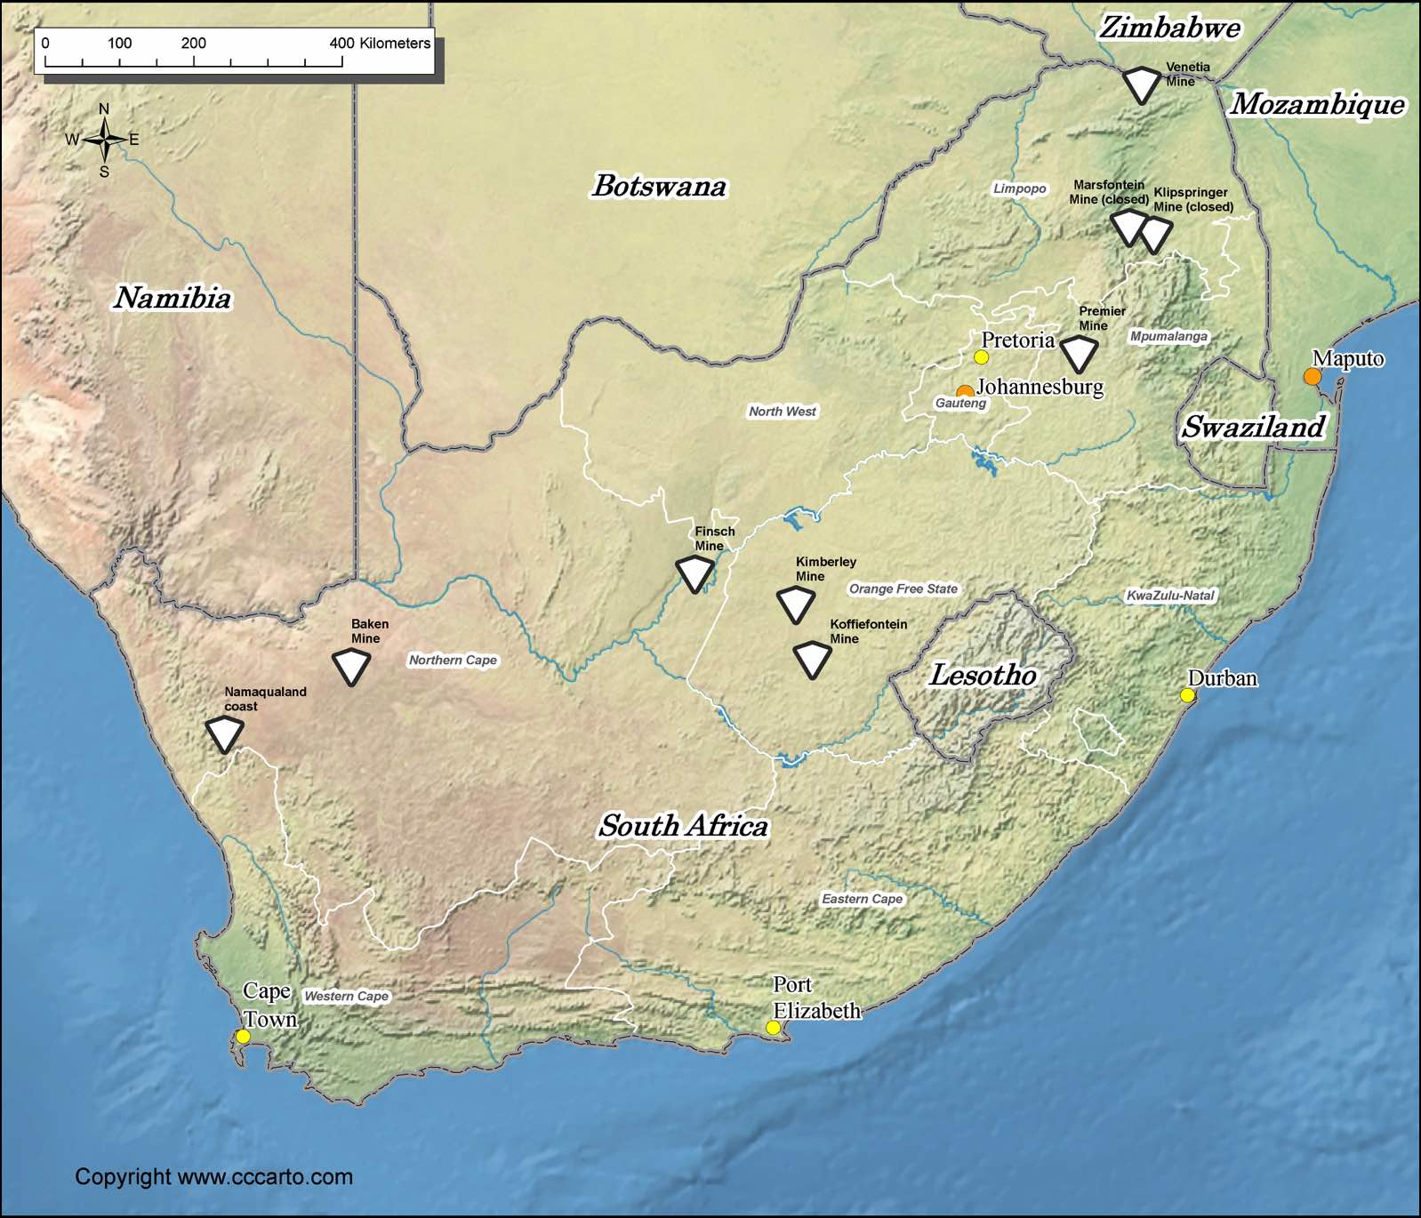Viewport: 1421px width, 1218px height.
Task: Click the Koffiefontein Mine diamond marker
Action: tap(812, 659)
